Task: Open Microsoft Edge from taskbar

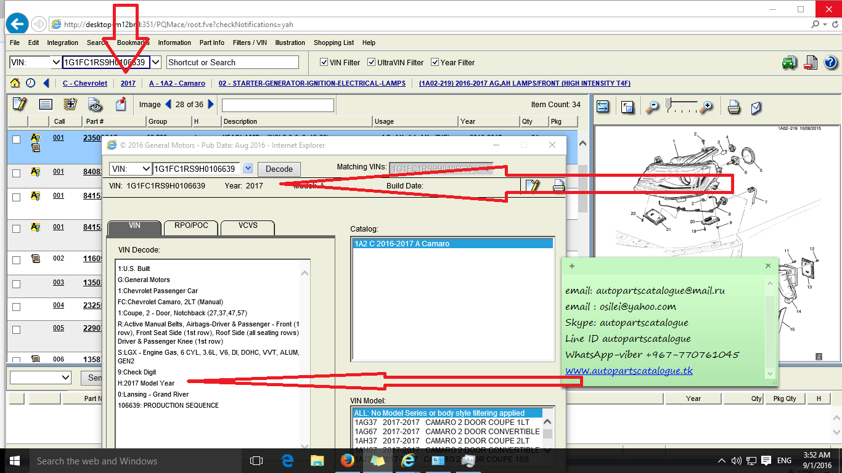Action: 287,461
